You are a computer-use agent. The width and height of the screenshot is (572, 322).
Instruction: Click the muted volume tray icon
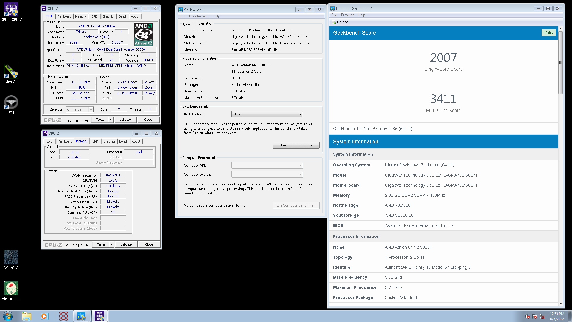(528, 317)
